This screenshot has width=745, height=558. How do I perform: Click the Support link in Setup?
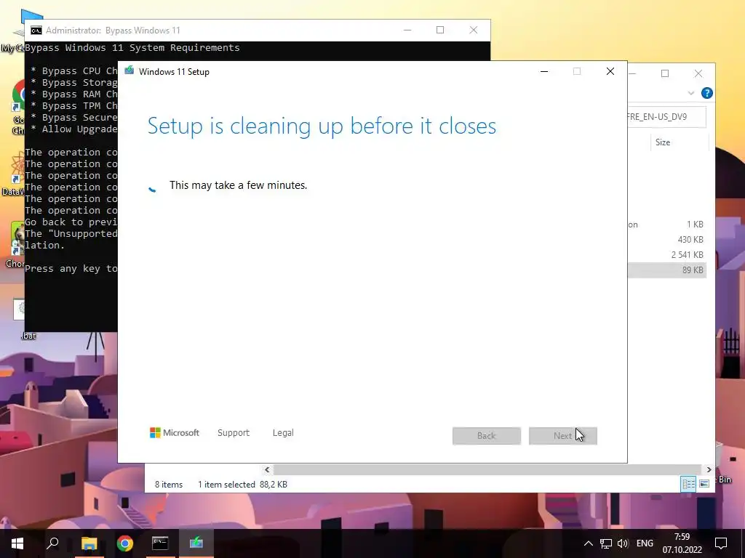click(234, 433)
